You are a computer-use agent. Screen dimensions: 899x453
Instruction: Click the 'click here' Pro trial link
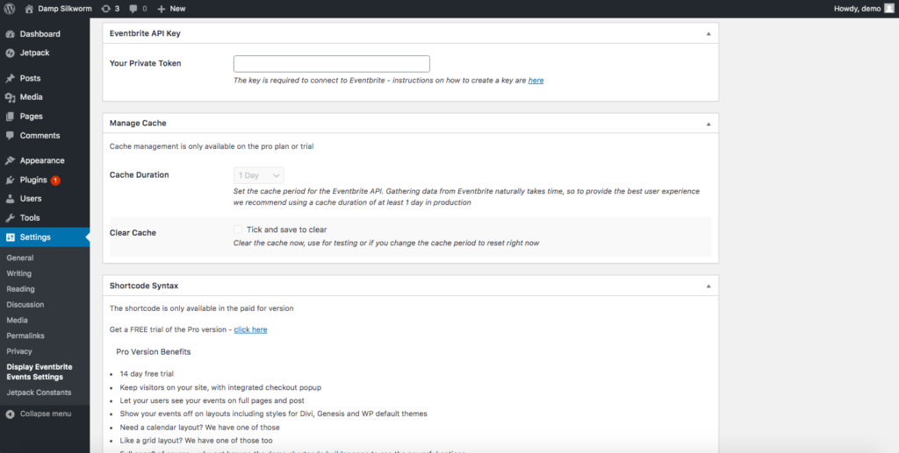tap(250, 329)
